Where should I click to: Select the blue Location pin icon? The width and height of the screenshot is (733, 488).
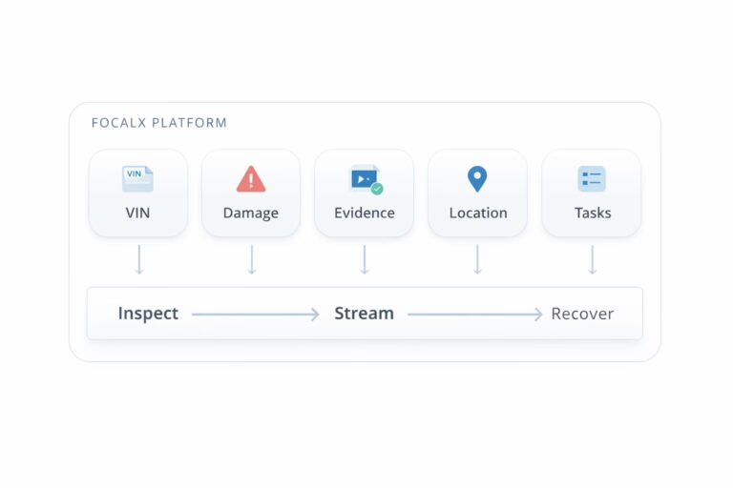coord(476,178)
